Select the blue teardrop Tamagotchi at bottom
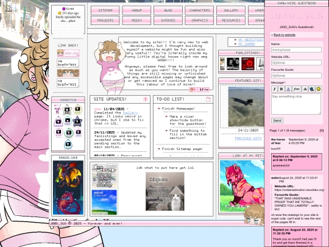329x247 pixels. pyautogui.click(x=68, y=145)
